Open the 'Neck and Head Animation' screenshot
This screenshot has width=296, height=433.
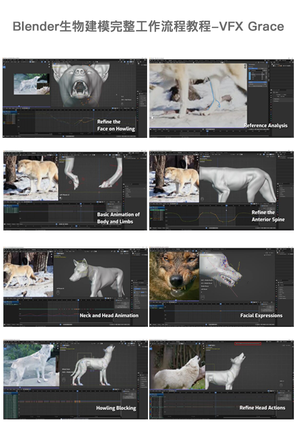click(75, 287)
